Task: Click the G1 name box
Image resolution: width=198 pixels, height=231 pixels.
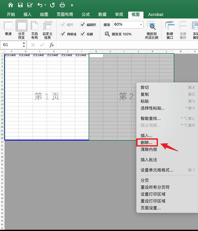Action: [11, 45]
